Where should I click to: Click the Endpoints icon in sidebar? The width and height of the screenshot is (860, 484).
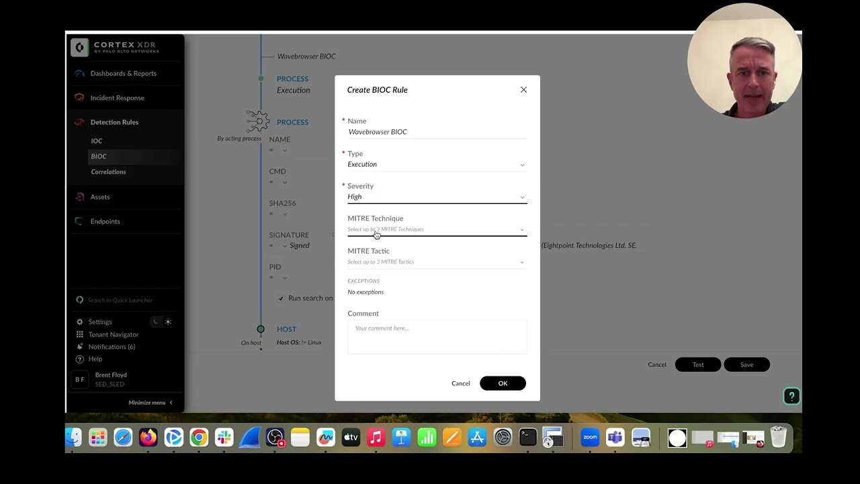(x=79, y=221)
